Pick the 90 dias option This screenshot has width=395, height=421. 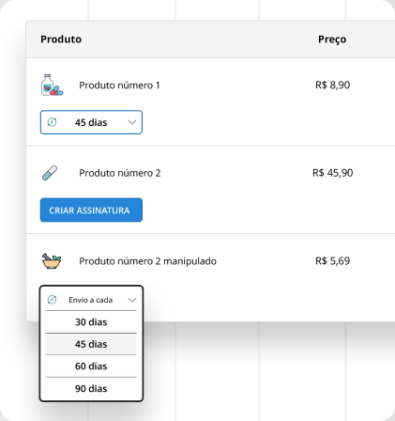click(91, 388)
